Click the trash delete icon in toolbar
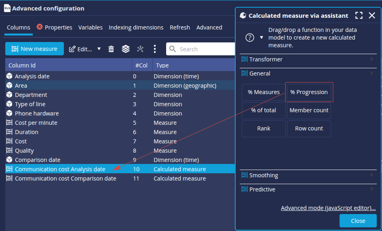The width and height of the screenshot is (382, 231). point(111,49)
